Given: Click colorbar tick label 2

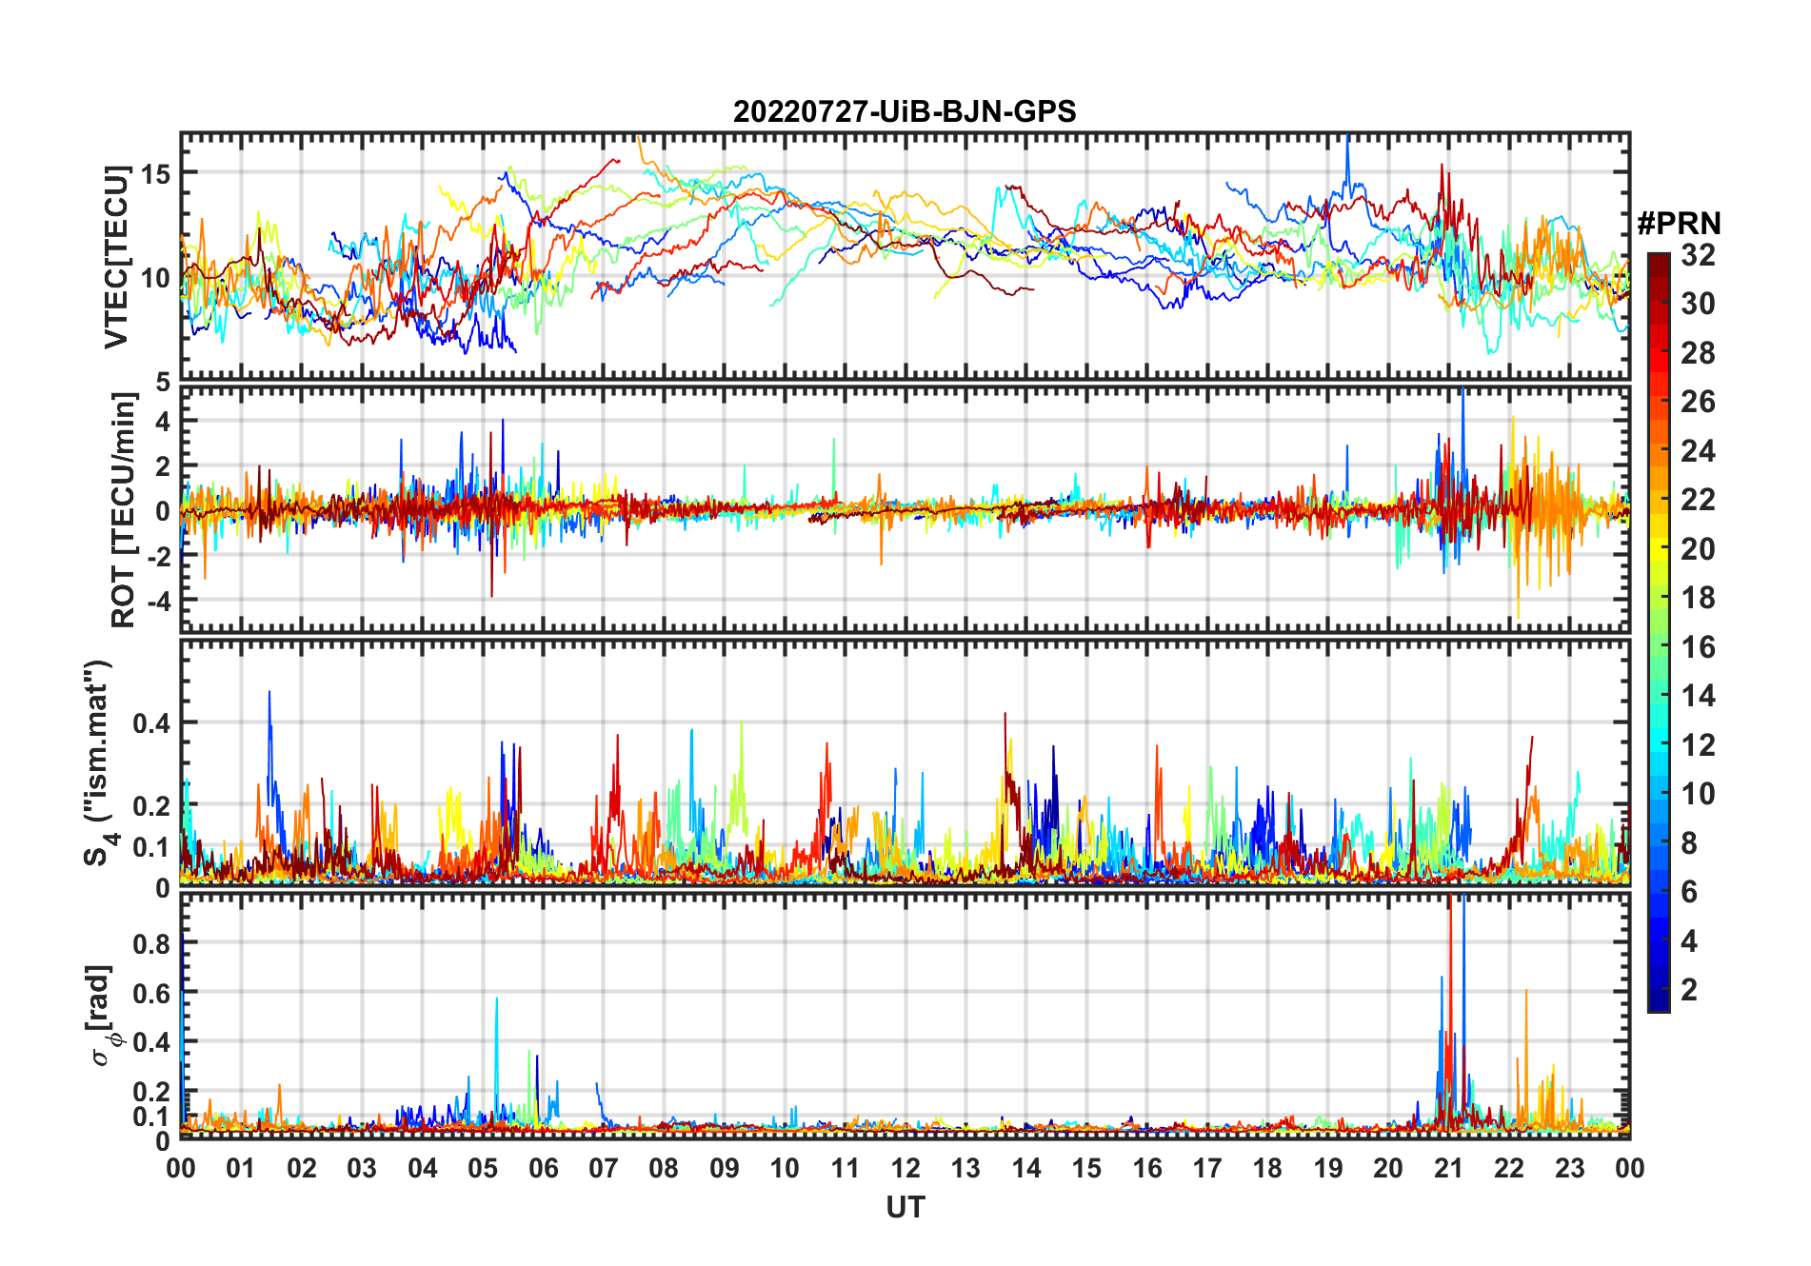Looking at the screenshot, I should [1689, 990].
